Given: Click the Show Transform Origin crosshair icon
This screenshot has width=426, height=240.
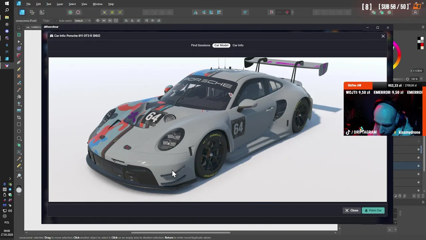Looking at the screenshot, I should (x=98, y=21).
